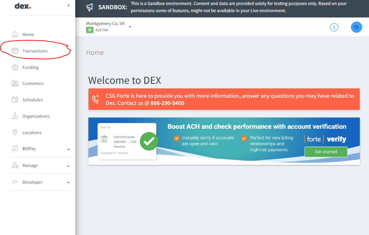
Task: Click the Get started button
Action: (326, 152)
